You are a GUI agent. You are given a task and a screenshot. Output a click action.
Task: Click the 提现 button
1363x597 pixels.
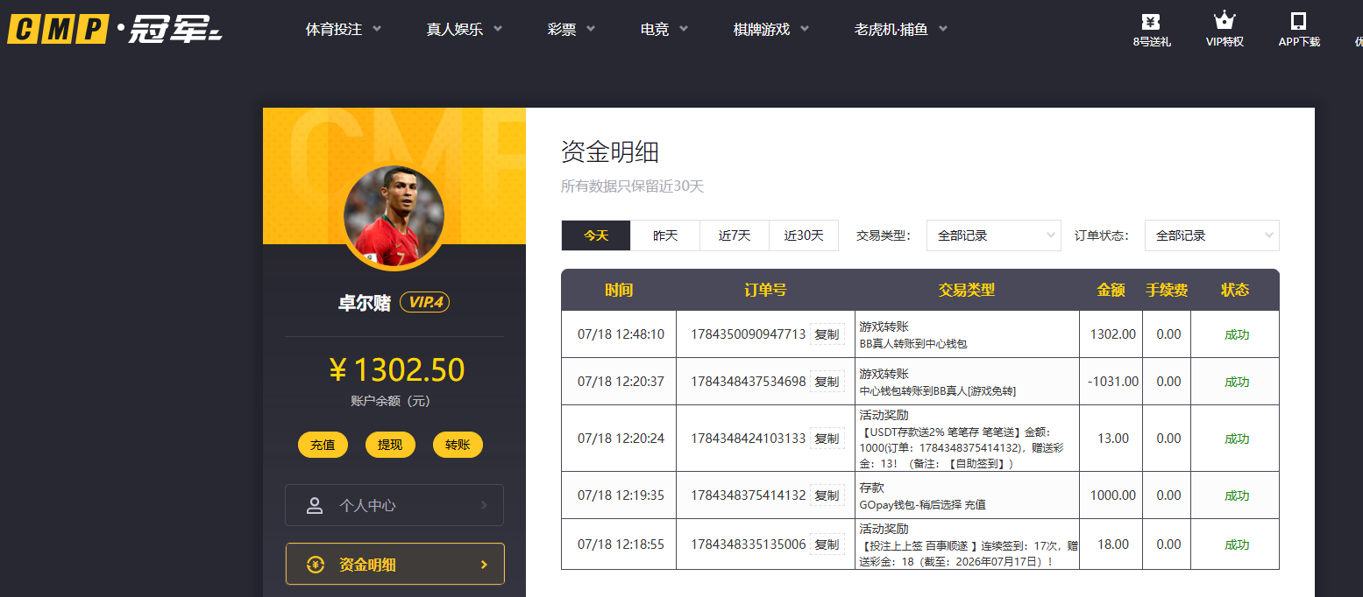(390, 445)
